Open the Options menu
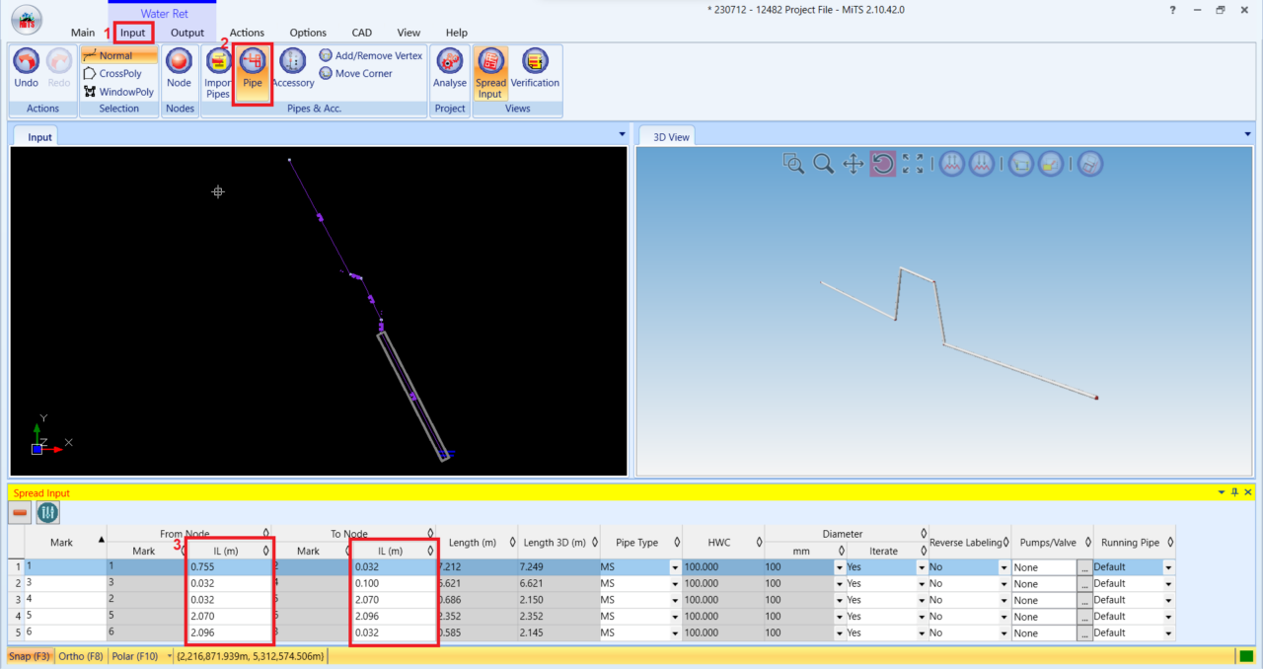1263x669 pixels. pos(307,32)
